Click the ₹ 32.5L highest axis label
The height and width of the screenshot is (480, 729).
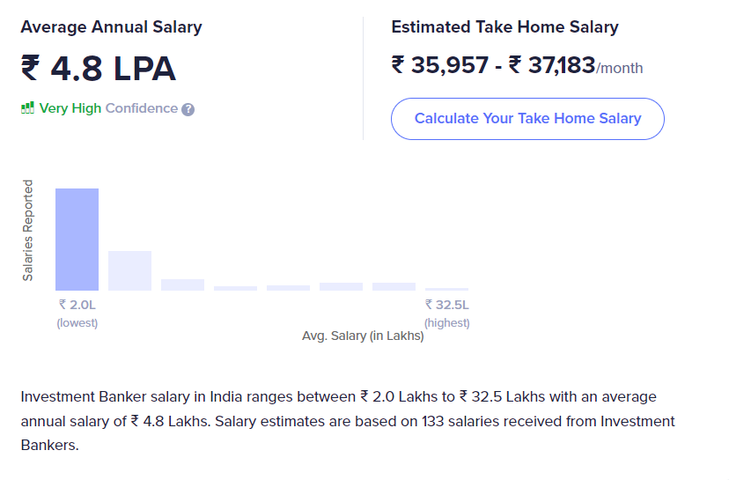click(447, 305)
